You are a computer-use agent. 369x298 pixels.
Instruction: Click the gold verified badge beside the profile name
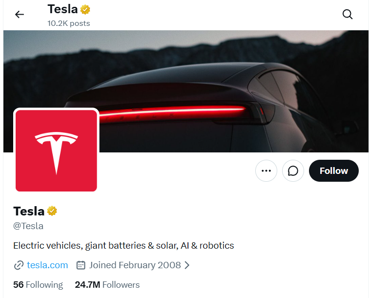[52, 211]
